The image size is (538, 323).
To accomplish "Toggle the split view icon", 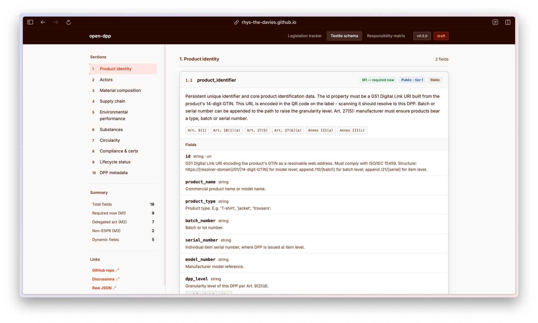I will click(508, 22).
